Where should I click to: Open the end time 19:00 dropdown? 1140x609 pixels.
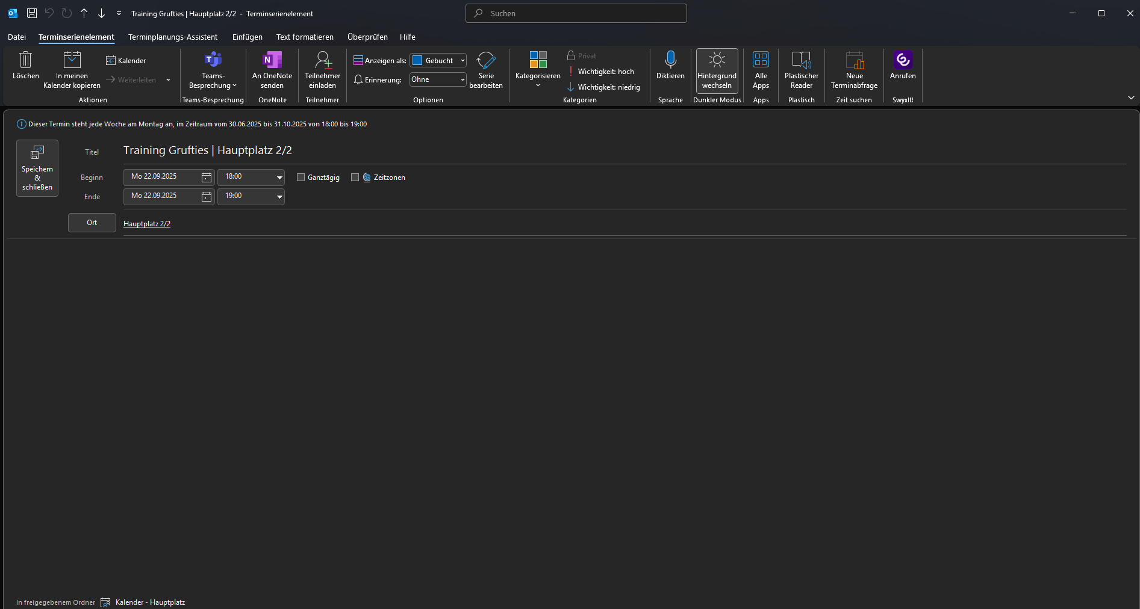click(x=279, y=197)
